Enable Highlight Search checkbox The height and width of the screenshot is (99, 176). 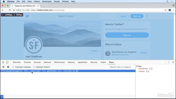[34, 67]
